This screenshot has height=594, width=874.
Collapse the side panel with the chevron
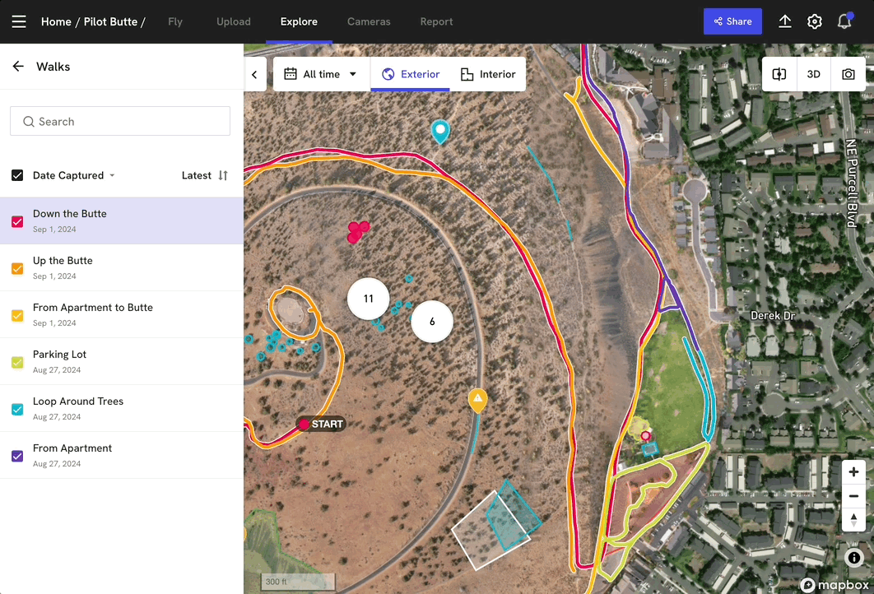click(x=255, y=74)
